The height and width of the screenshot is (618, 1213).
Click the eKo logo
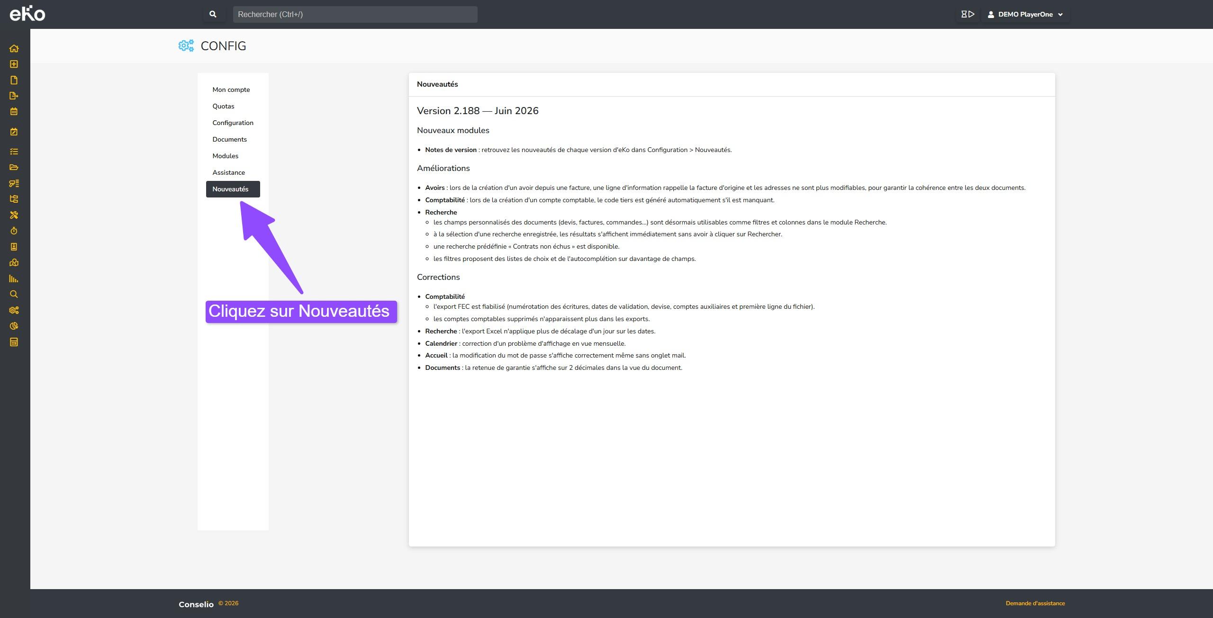(x=27, y=14)
